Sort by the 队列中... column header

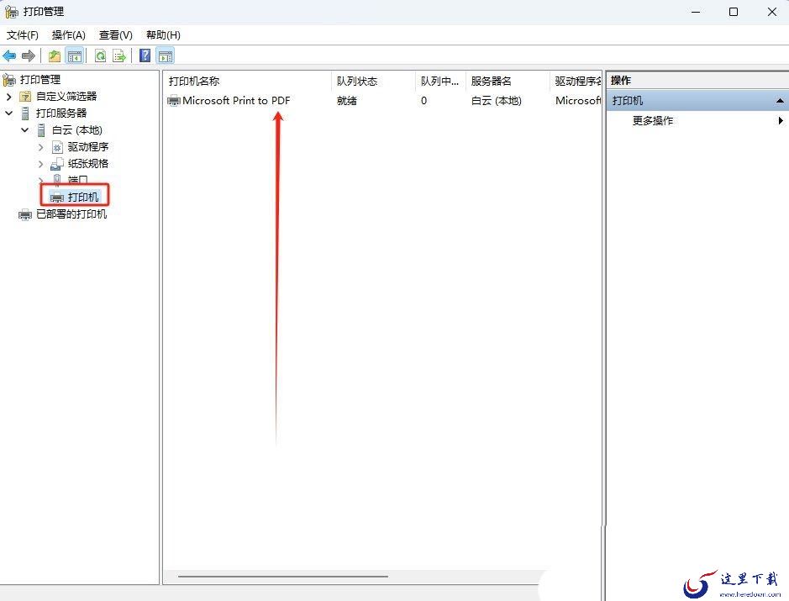coord(440,81)
